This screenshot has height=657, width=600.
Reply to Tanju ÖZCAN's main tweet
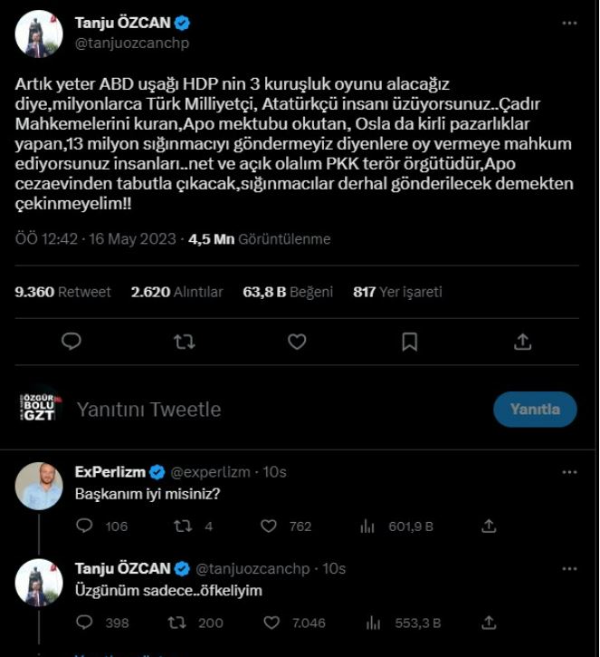point(72,341)
